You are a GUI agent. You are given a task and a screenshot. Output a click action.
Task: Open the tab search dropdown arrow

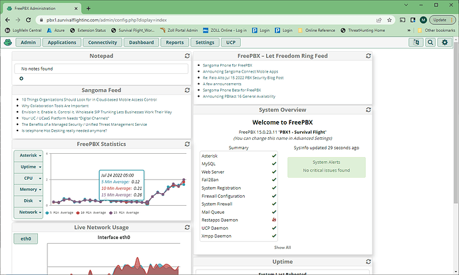click(x=406, y=5)
